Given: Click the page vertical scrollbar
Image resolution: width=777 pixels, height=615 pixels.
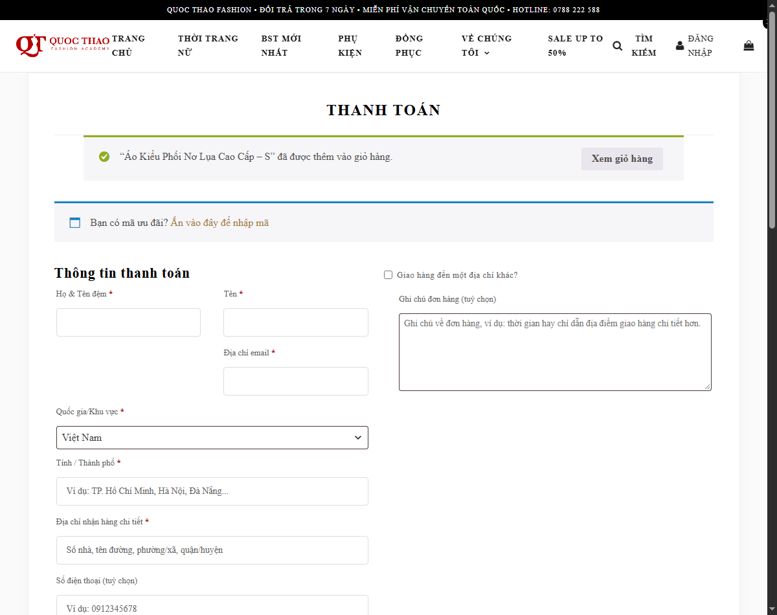Looking at the screenshot, I should coord(772,307).
